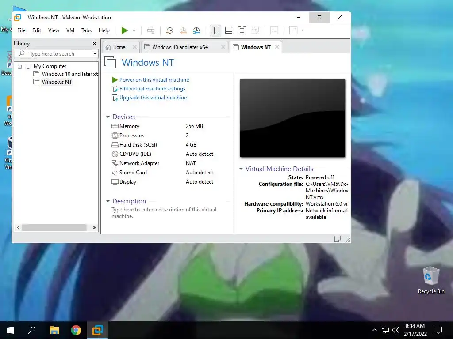Open the Windows Start menu
This screenshot has height=339, width=453.
(11, 330)
